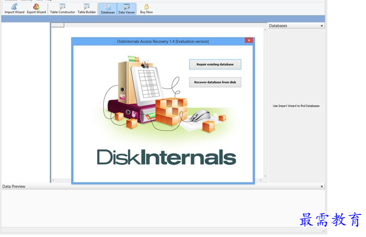Click the Databases panel title
Screen dimensions: 366x237
(278, 26)
